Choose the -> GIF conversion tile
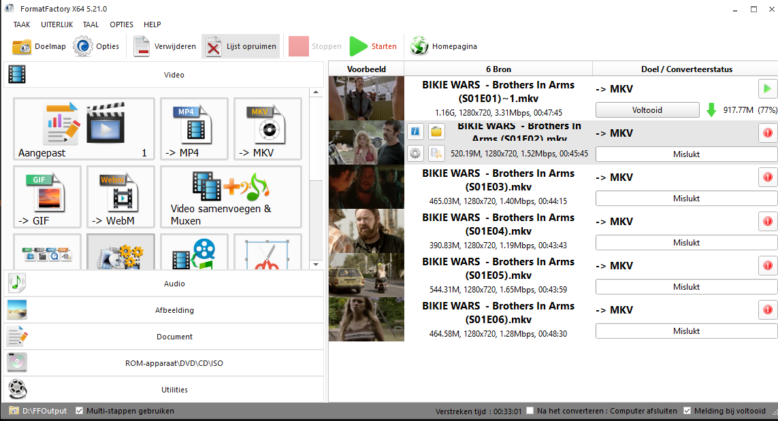778x421 pixels. [x=47, y=197]
